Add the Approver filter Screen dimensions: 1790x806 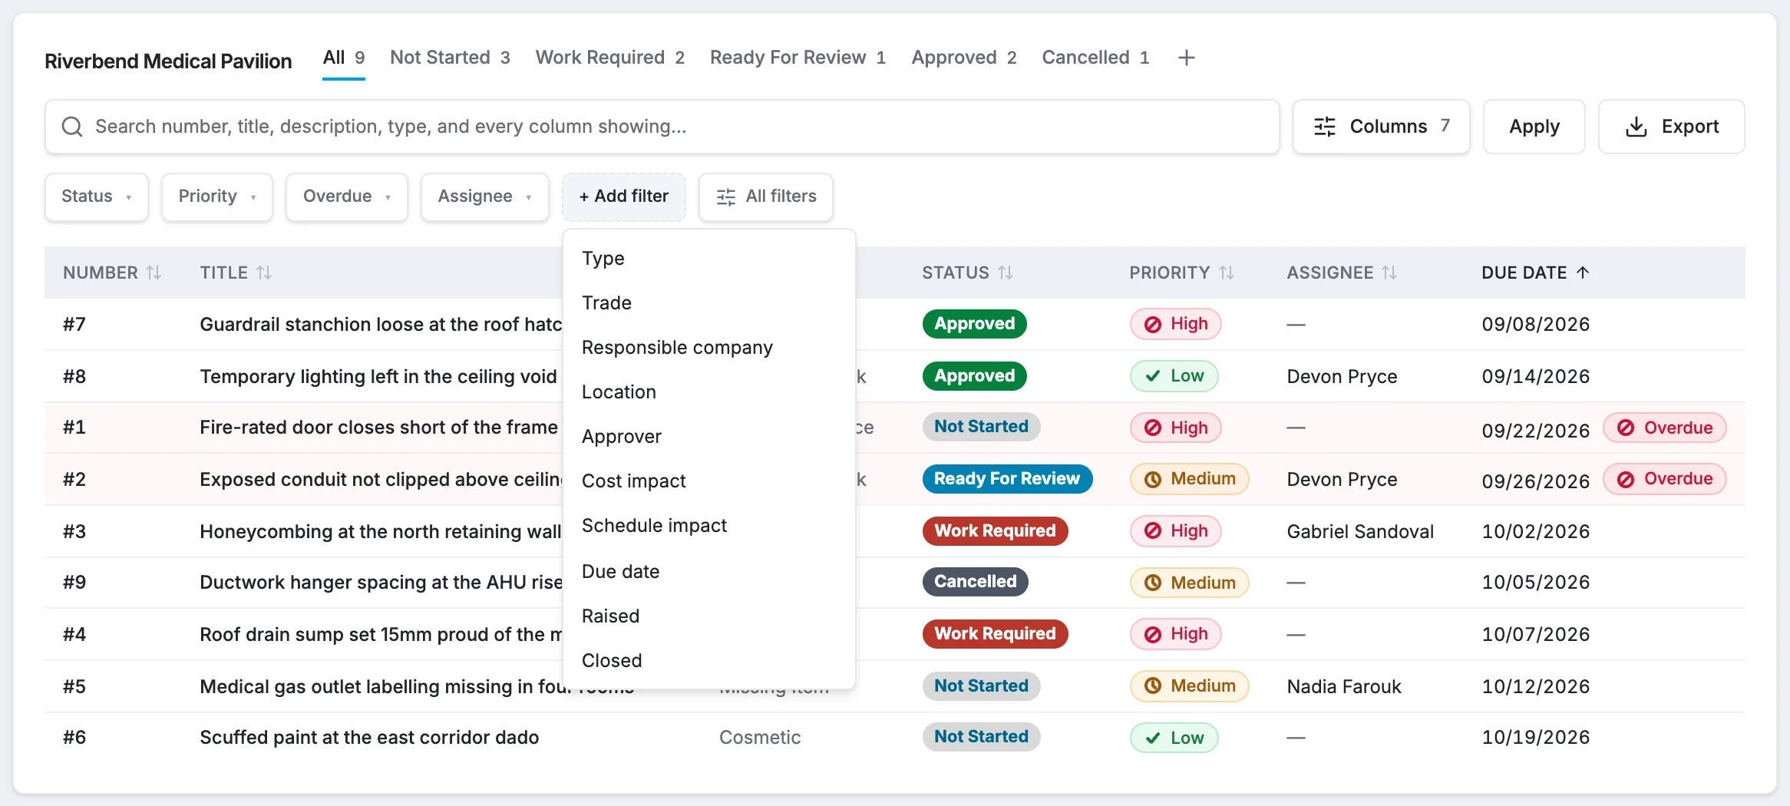709,437
